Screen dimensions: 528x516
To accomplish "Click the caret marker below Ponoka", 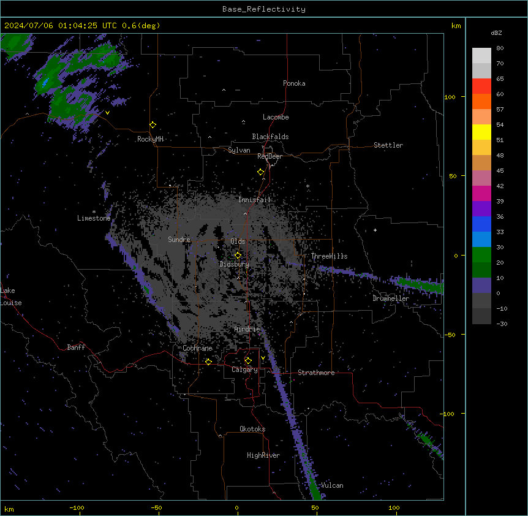I will [224, 90].
